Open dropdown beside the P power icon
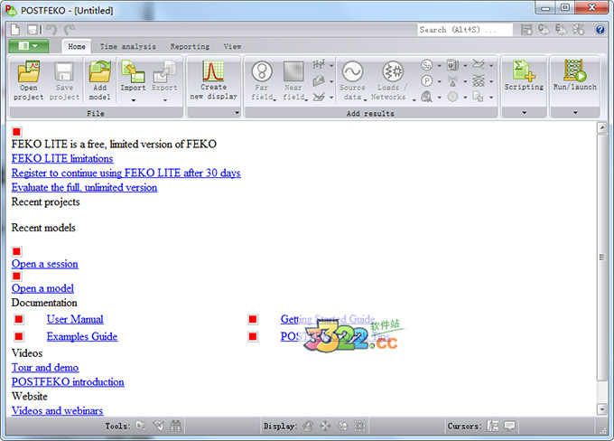The height and width of the screenshot is (441, 614). [439, 81]
